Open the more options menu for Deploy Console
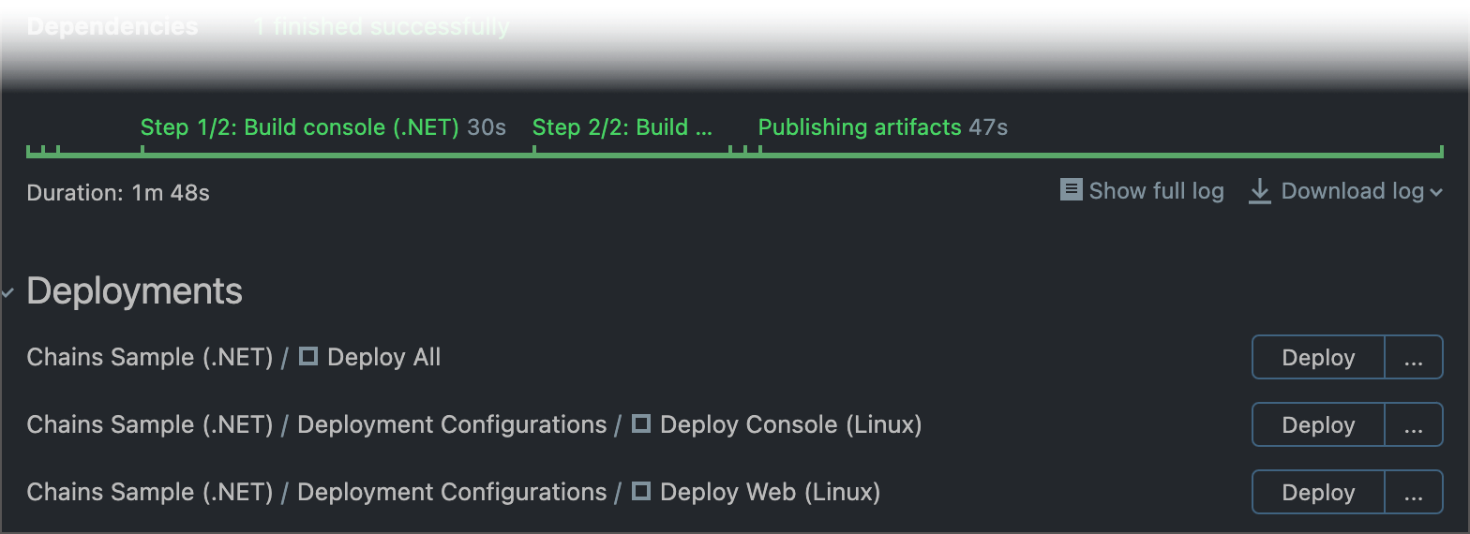Image resolution: width=1470 pixels, height=534 pixels. point(1413,424)
